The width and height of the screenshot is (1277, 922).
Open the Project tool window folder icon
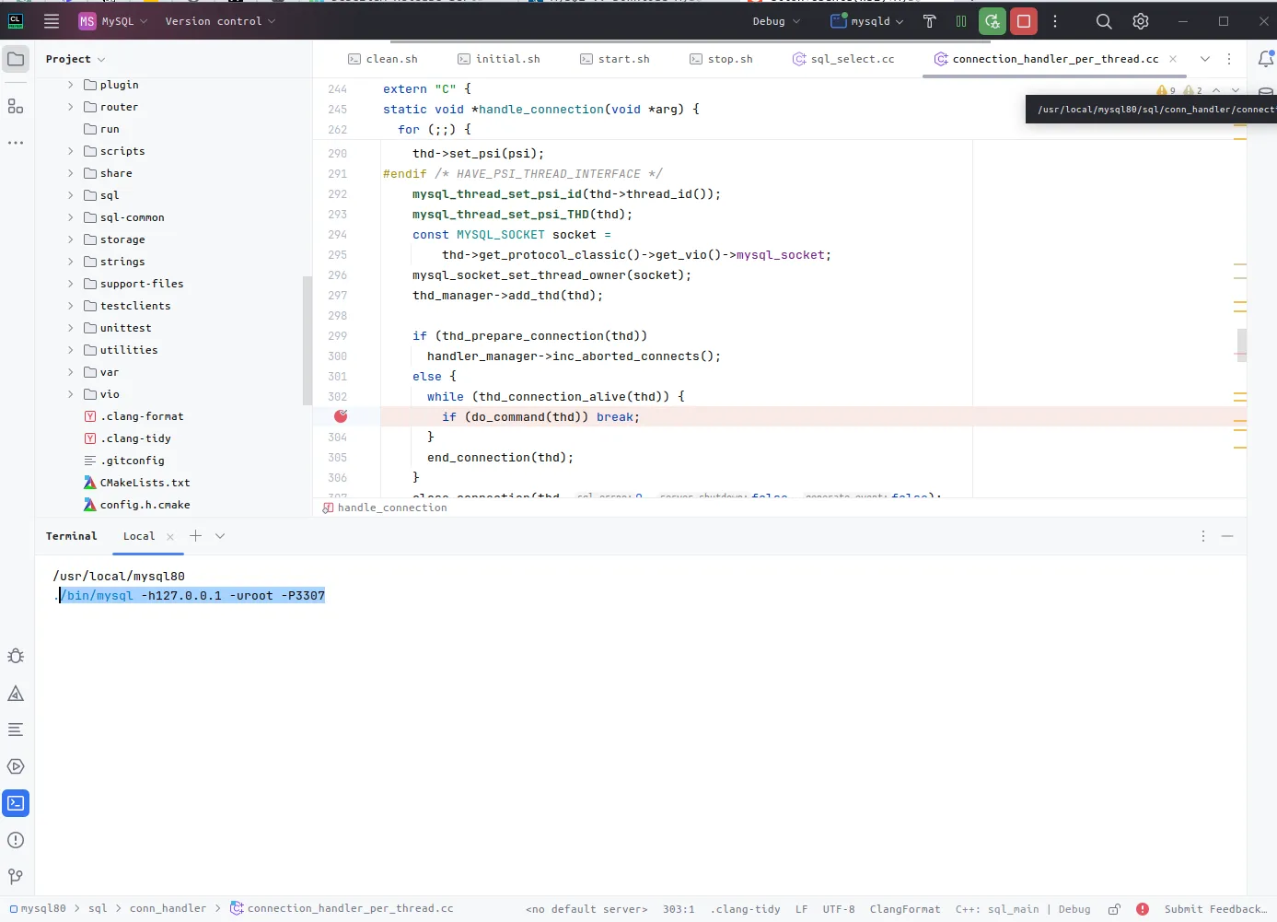click(x=16, y=60)
